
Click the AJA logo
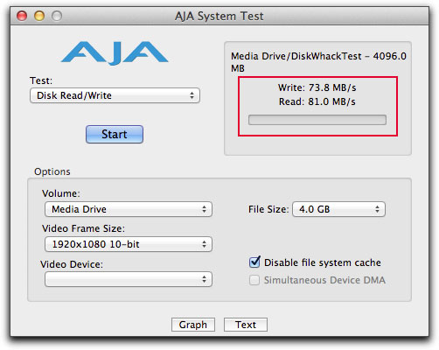tap(115, 53)
